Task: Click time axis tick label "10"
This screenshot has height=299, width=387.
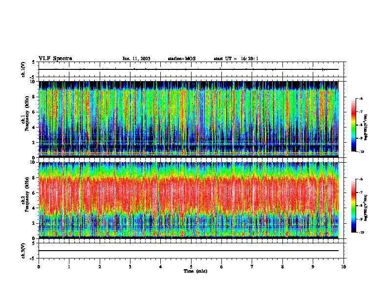Action: point(344,267)
